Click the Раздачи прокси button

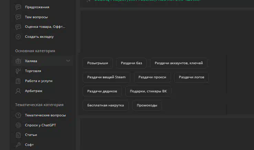tap(152, 77)
